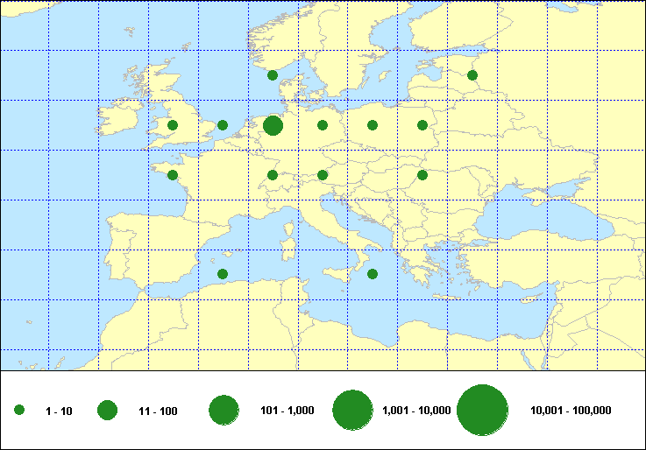The image size is (646, 450).
Task: Click the largest legend circle for 10,001 - 100,000
Action: point(483,411)
